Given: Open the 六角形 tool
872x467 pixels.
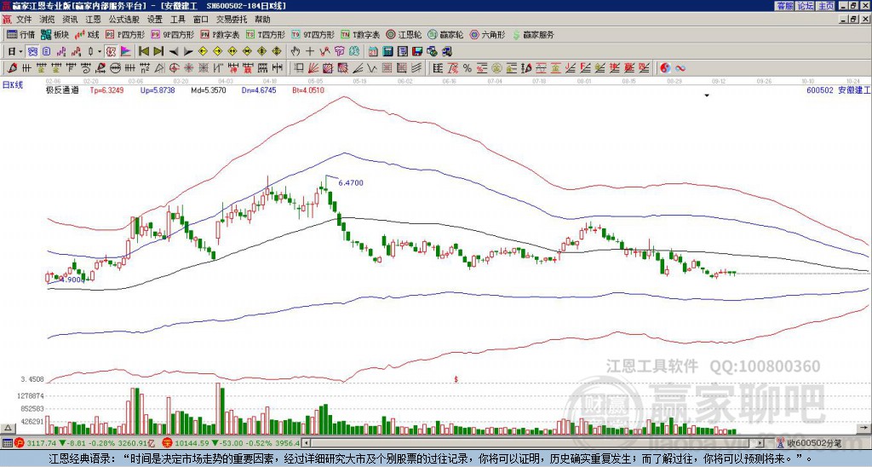Looking at the screenshot, I should pos(488,34).
